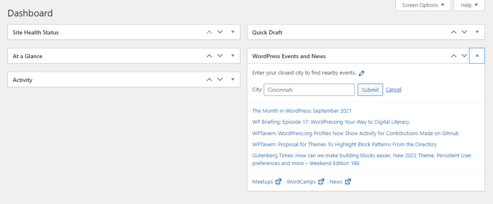Click the Site Health Status title
The image size is (493, 204).
[36, 32]
